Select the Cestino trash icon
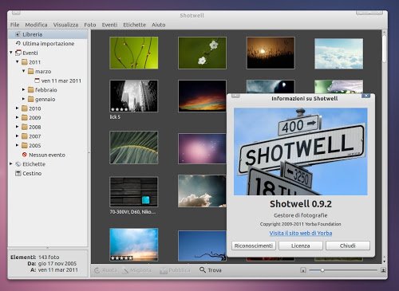Image resolution: width=399 pixels, height=291 pixels. coord(18,174)
